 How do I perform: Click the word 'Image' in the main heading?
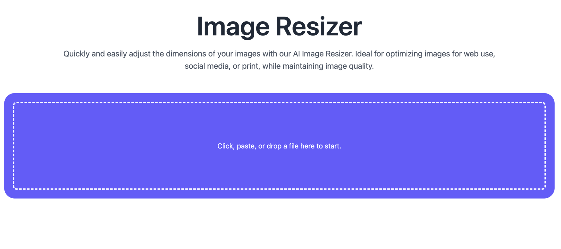[233, 26]
